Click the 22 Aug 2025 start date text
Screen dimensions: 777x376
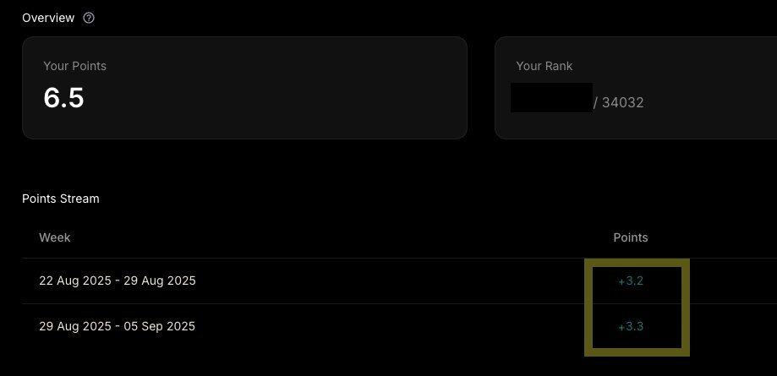[x=75, y=281]
